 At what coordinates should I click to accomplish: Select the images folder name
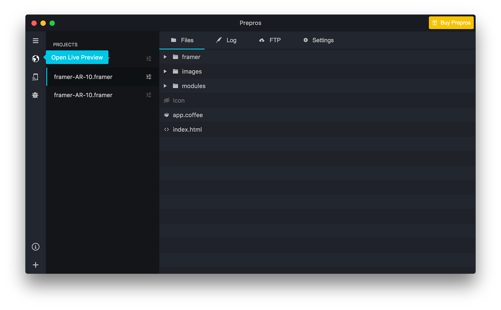click(x=192, y=71)
